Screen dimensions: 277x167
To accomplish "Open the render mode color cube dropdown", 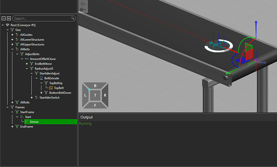I will click(x=83, y=9).
